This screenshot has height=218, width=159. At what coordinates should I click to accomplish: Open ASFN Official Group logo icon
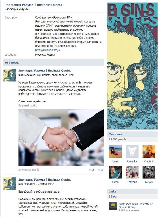(x=113, y=206)
